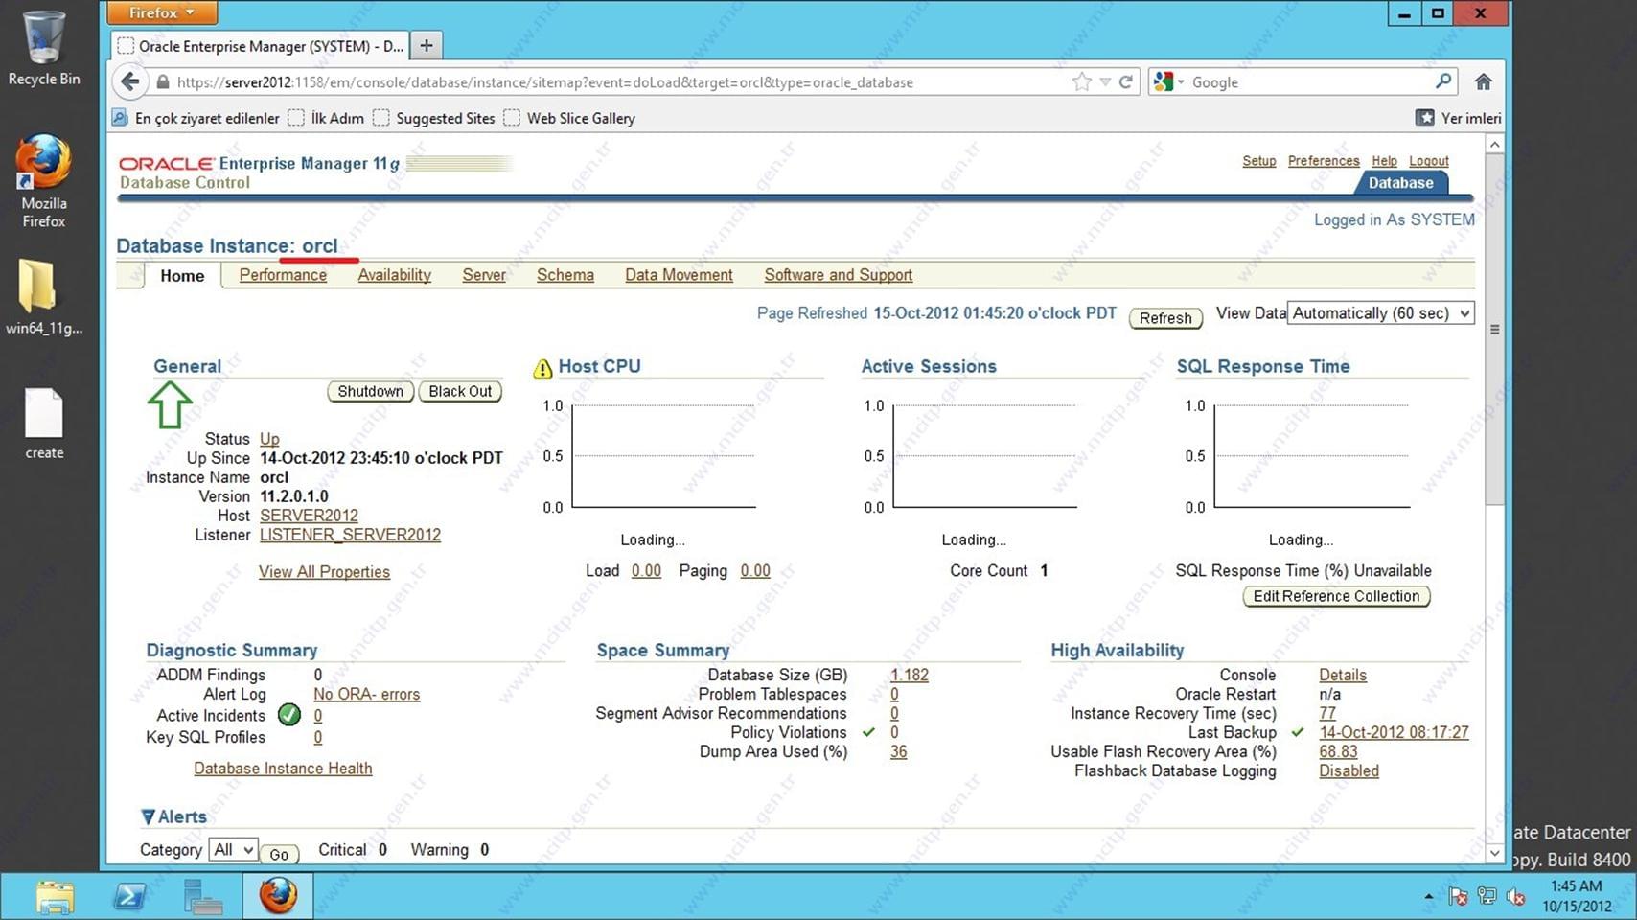Open the browser home page icon

coord(1483,82)
